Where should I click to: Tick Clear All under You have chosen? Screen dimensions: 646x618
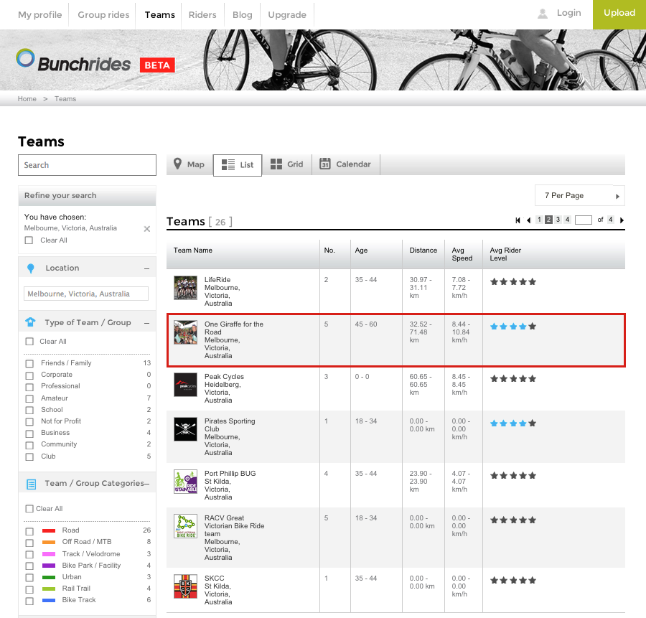(29, 240)
